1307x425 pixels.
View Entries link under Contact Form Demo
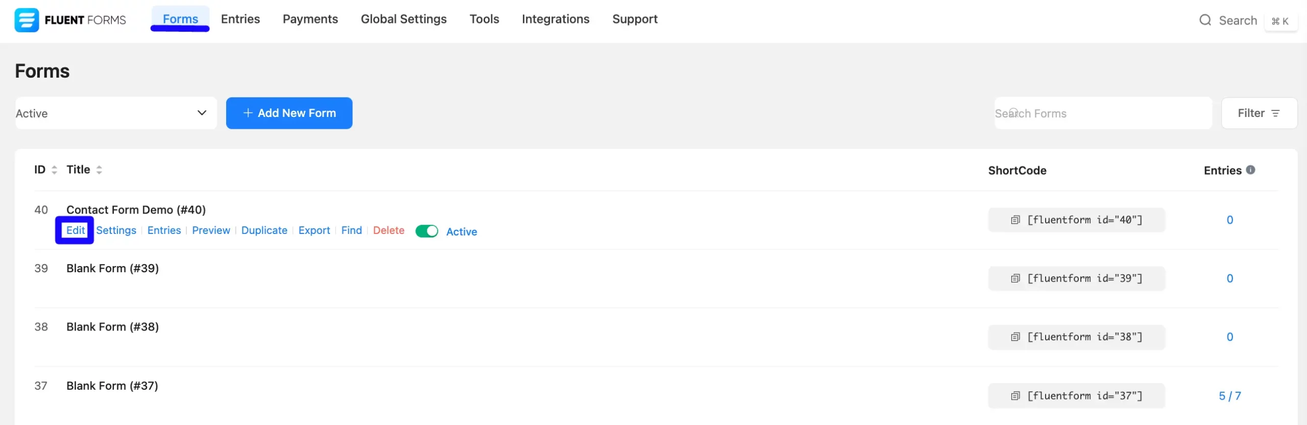(x=164, y=230)
